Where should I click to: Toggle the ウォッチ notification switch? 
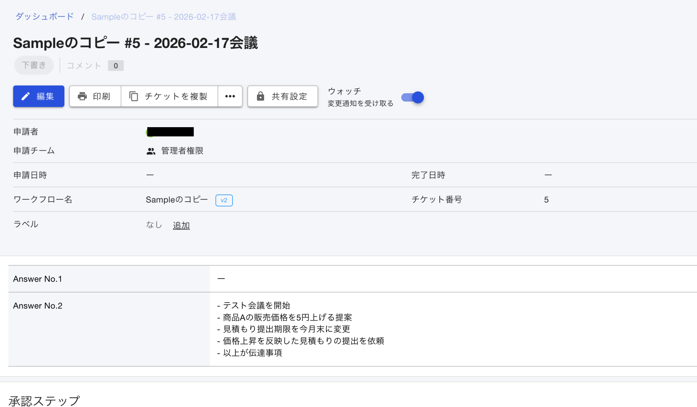[x=412, y=98]
